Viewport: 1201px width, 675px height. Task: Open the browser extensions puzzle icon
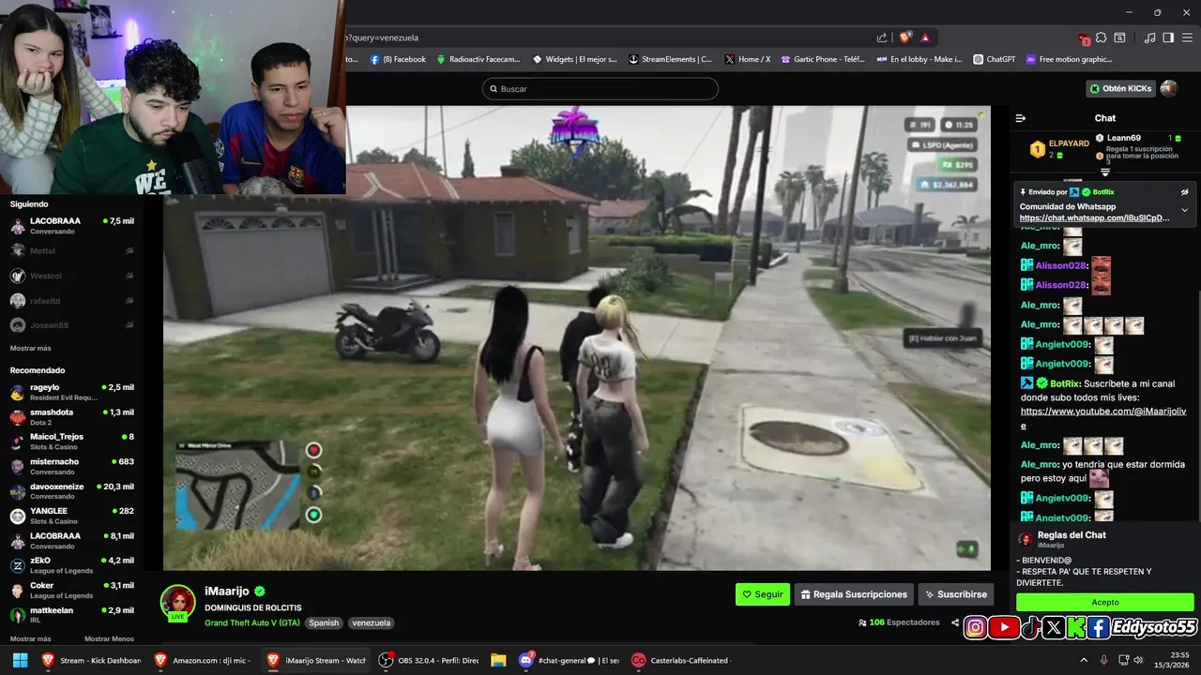point(1102,37)
